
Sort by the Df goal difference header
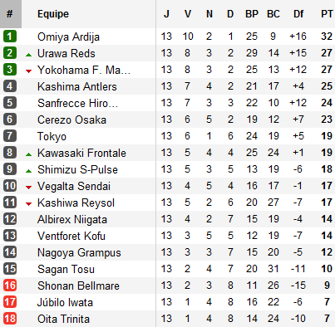point(298,14)
